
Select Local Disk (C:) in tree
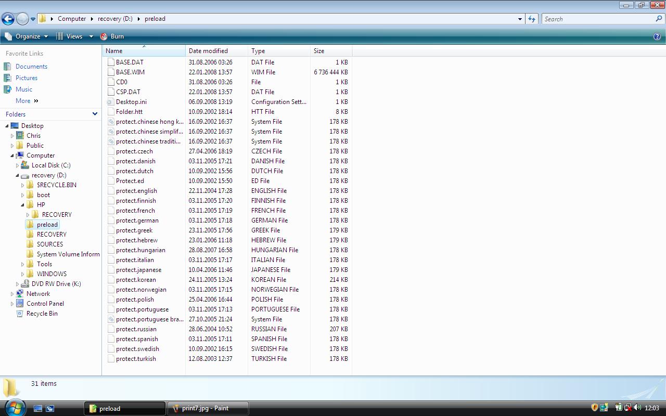coord(51,165)
